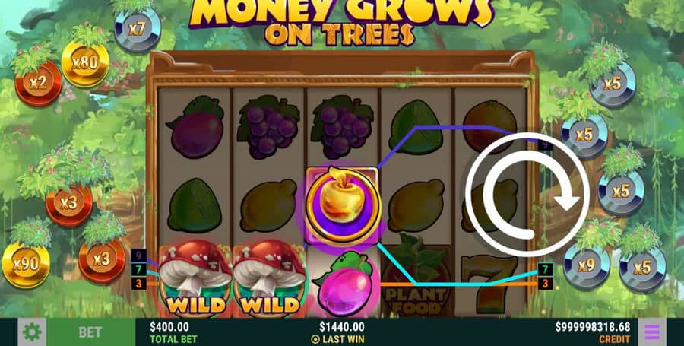Toggle the right payline 3 marker

[545, 284]
